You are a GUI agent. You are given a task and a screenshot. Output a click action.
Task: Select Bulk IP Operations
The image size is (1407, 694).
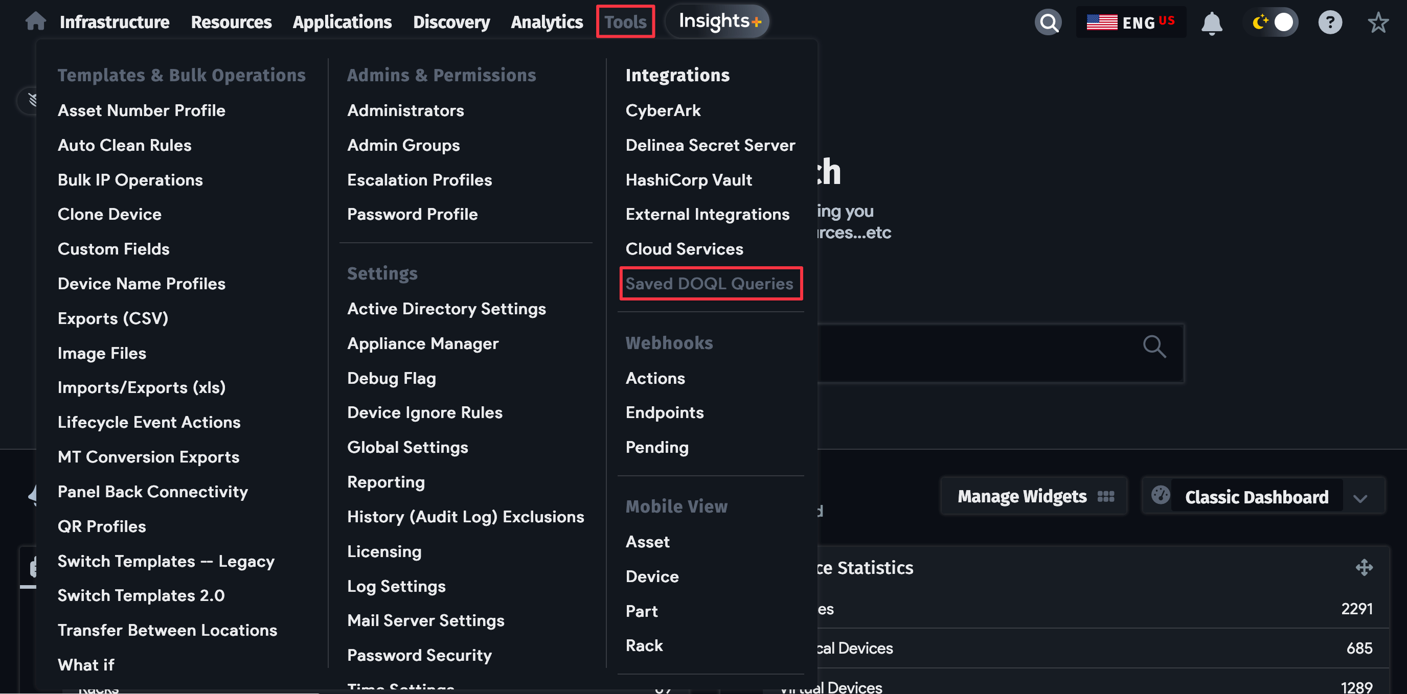130,180
